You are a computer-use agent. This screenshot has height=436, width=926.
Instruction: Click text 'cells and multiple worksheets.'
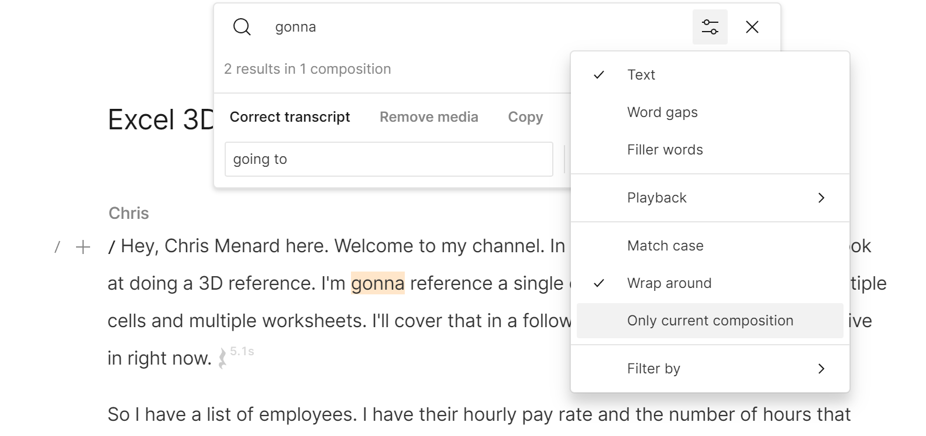tap(237, 321)
